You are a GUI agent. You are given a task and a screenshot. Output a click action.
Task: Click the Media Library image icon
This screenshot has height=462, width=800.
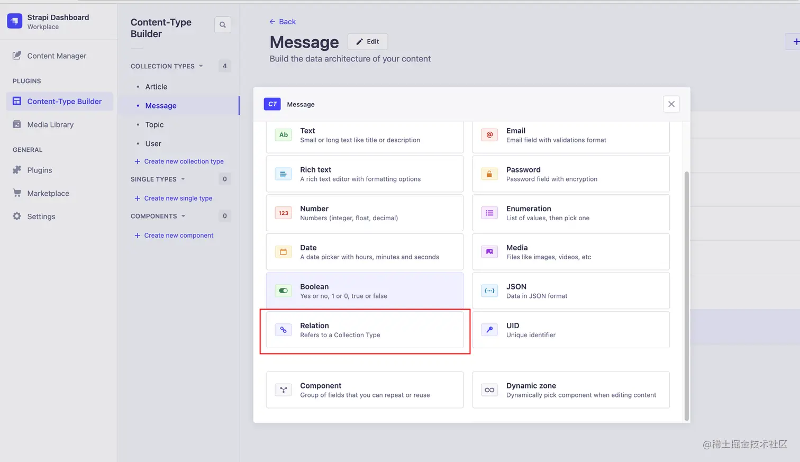(x=17, y=124)
